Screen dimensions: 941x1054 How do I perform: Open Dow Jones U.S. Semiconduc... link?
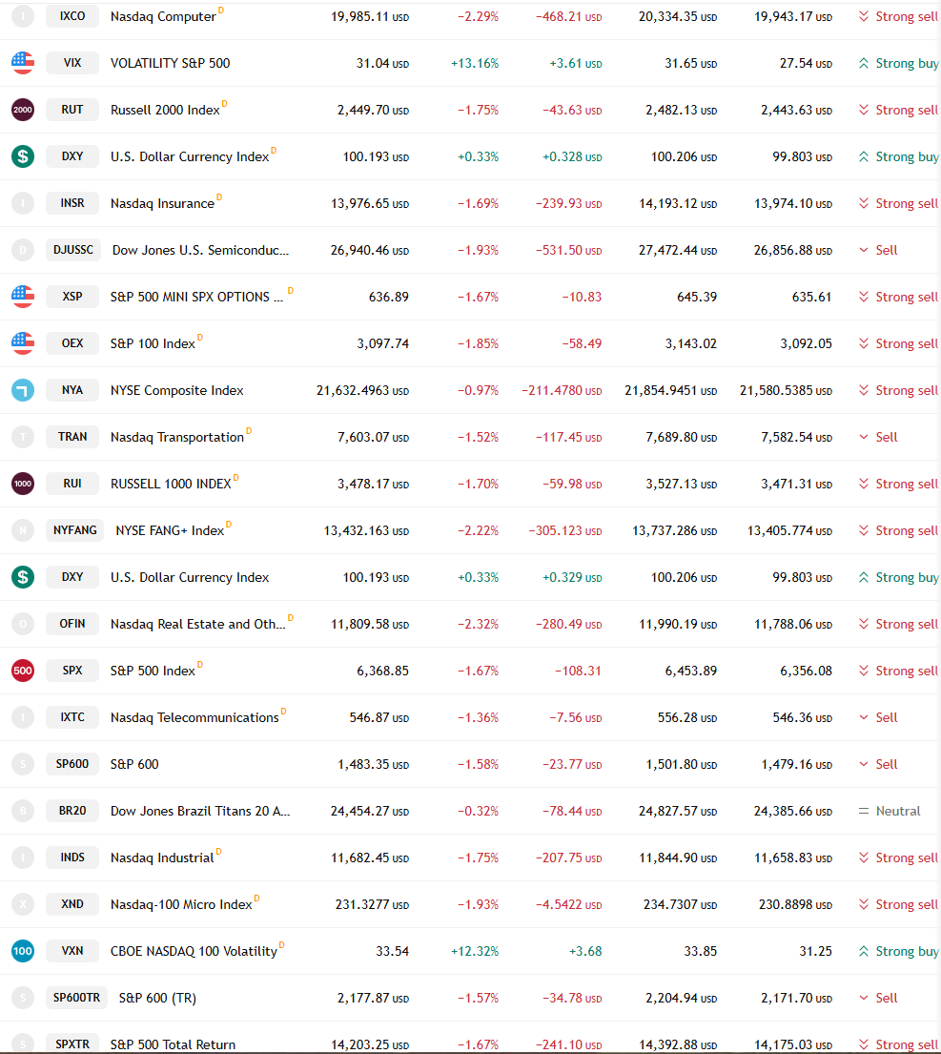point(200,250)
